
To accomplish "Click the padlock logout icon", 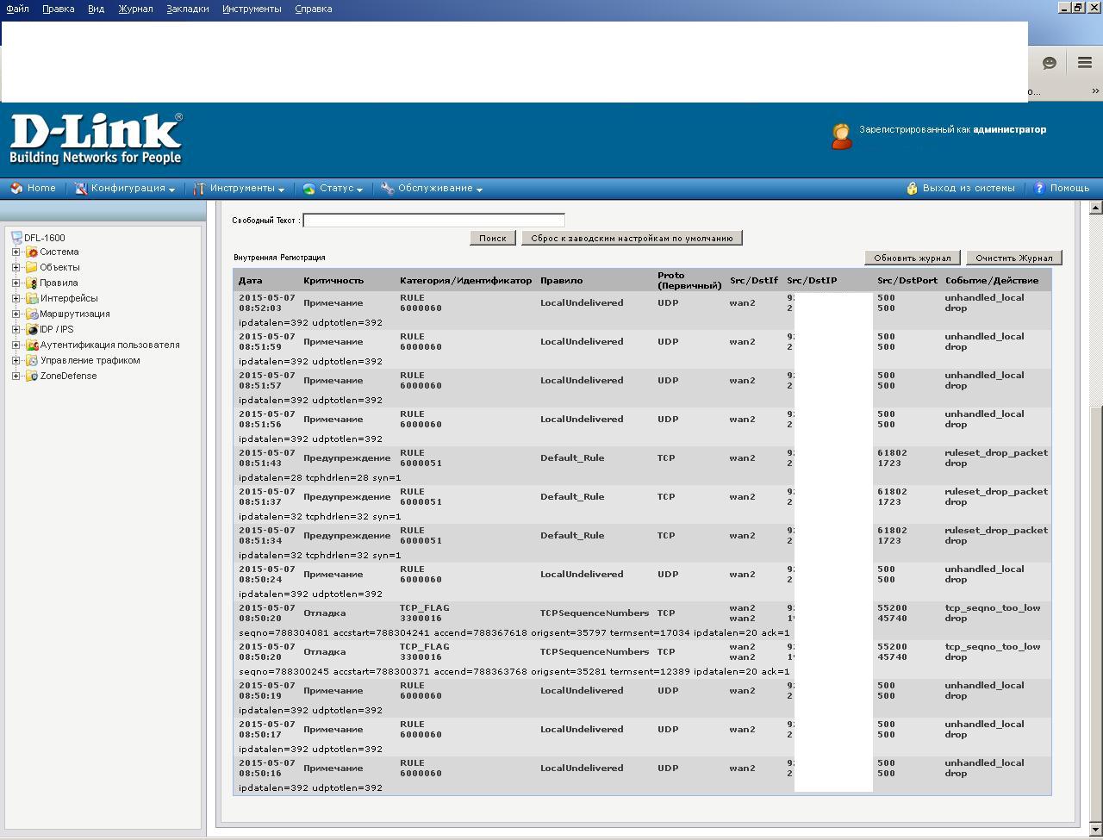I will coord(912,188).
